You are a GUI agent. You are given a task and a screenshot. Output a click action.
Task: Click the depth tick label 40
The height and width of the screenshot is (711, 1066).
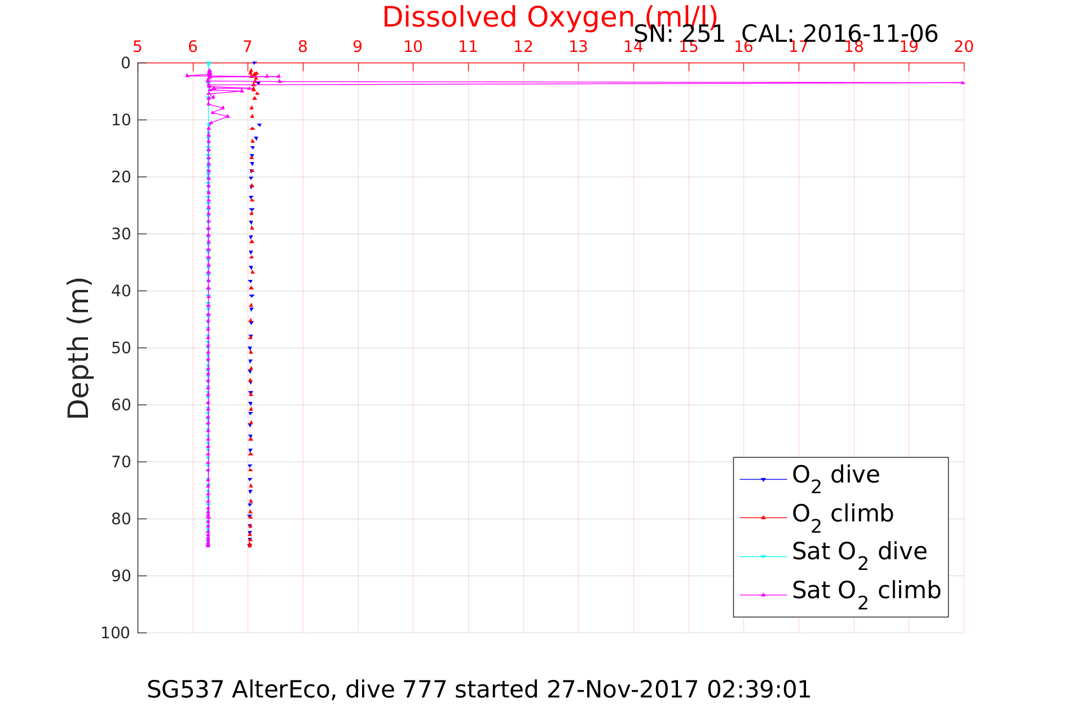[x=121, y=291]
